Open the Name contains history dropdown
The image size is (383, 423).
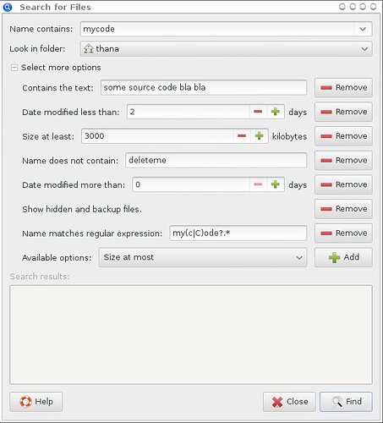click(x=363, y=29)
